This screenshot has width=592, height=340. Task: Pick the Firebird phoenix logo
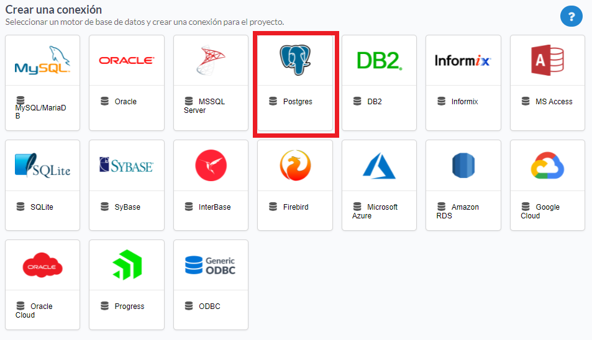tap(295, 165)
